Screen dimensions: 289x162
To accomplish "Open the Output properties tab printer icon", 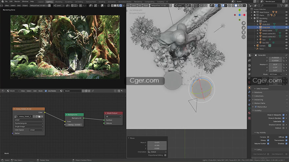I will pyautogui.click(x=249, y=70).
